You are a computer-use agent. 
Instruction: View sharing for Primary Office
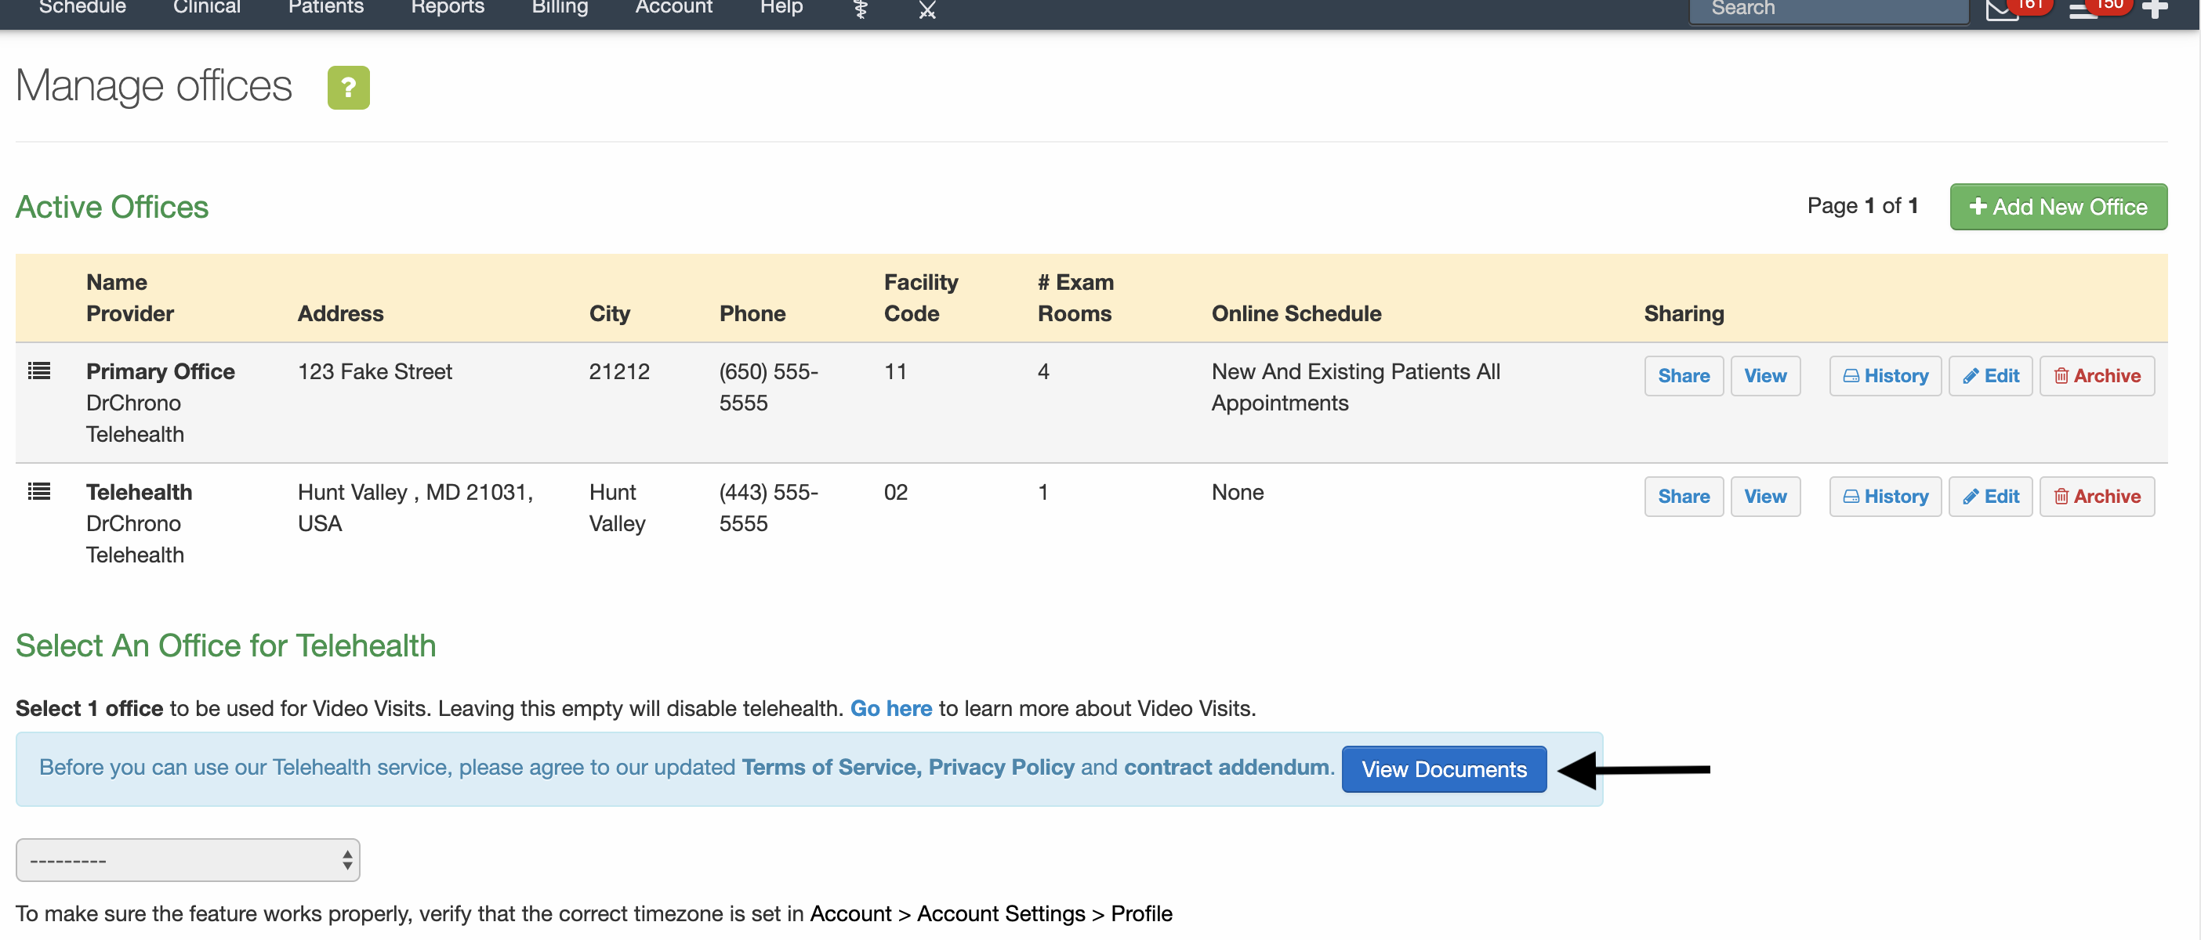coord(1764,376)
